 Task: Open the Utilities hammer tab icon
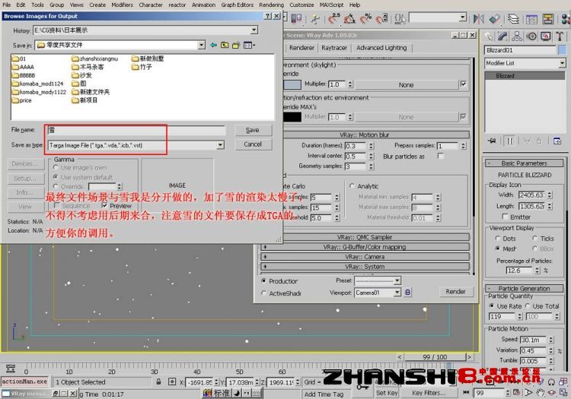coord(560,36)
